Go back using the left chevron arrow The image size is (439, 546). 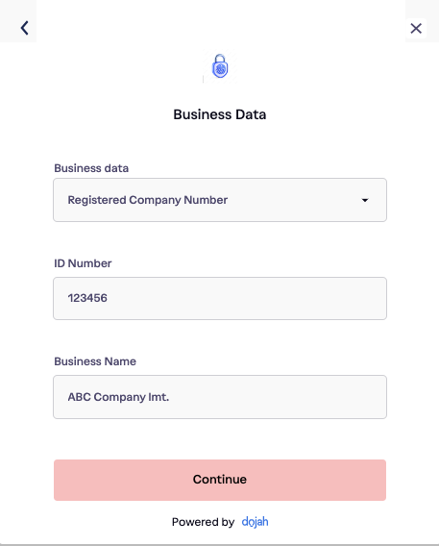(24, 28)
